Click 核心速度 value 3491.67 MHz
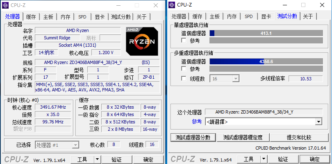This screenshot has height=164, width=332. (53, 107)
